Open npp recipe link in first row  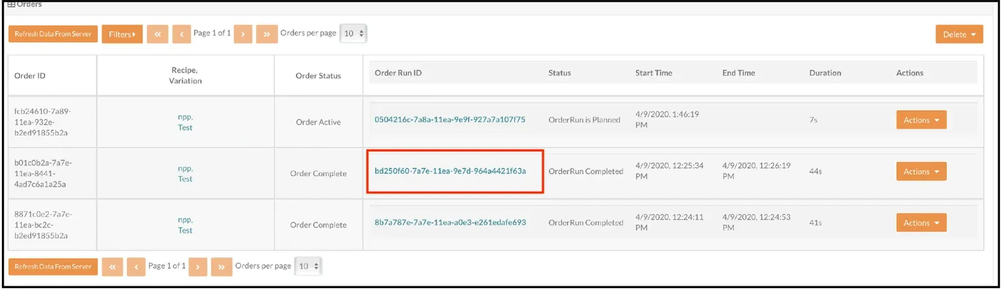[185, 117]
